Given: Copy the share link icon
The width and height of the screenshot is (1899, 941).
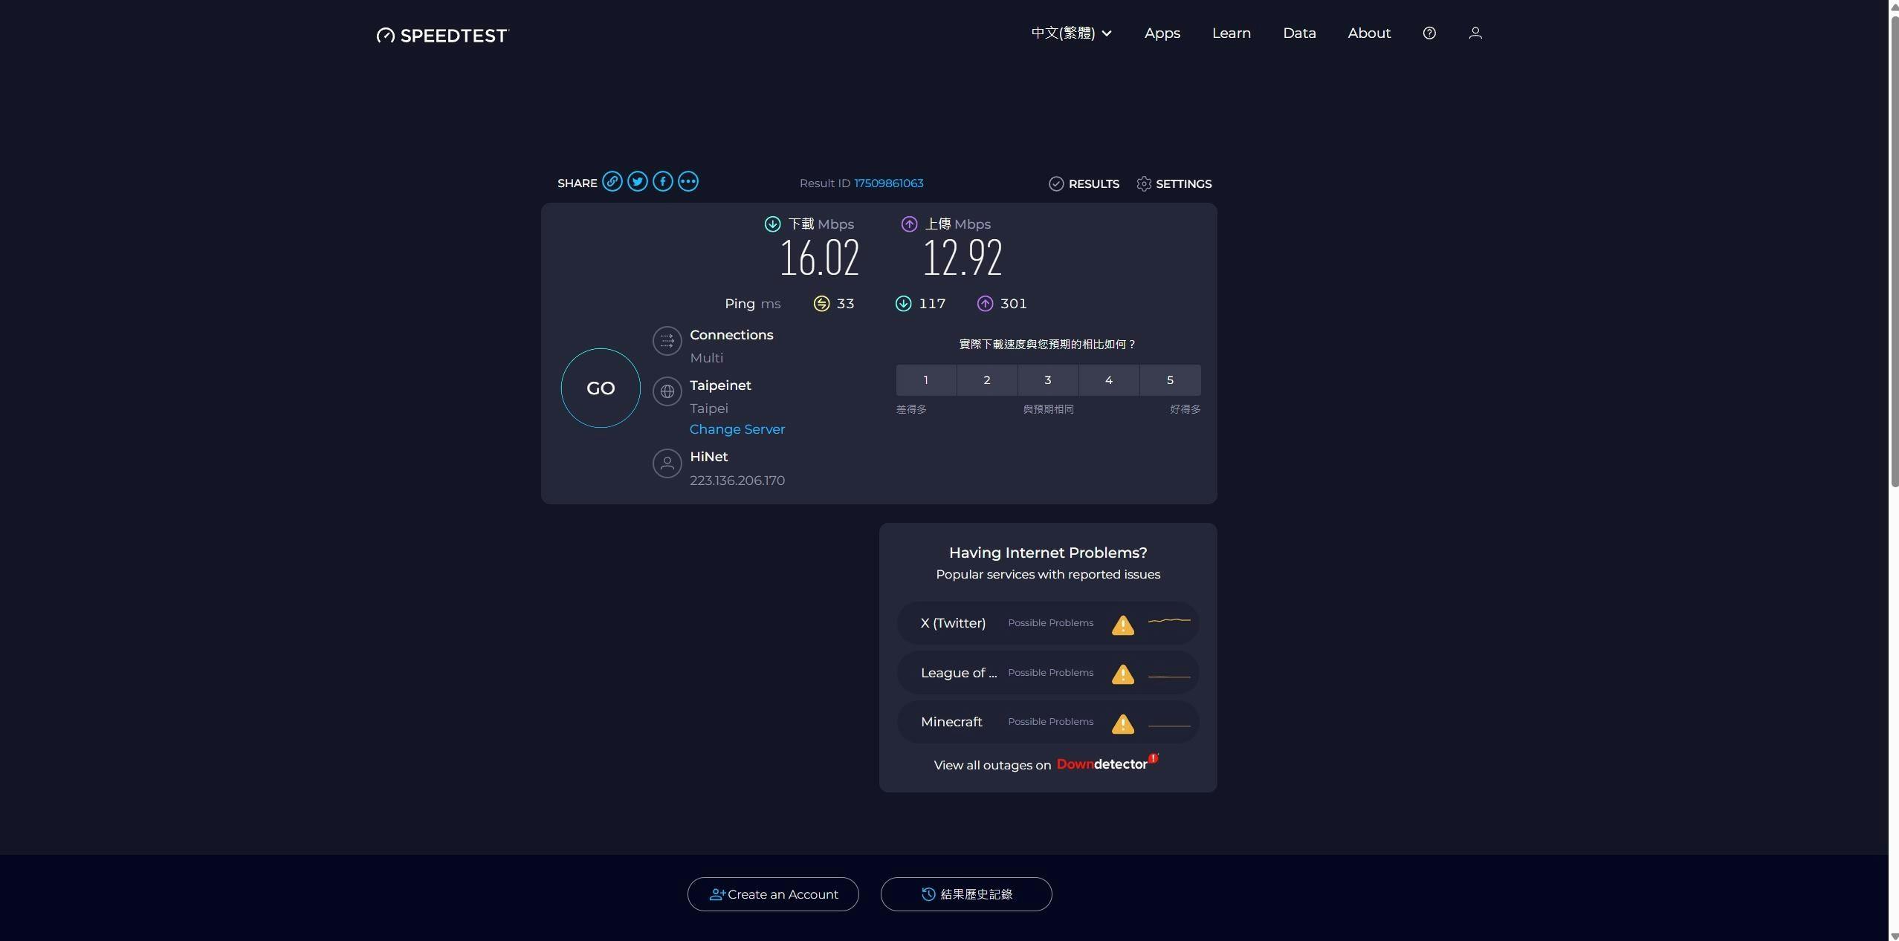Looking at the screenshot, I should coord(612,182).
